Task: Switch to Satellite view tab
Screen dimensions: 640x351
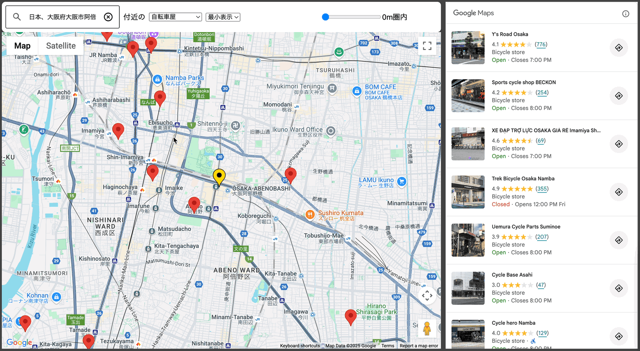Action: point(61,45)
